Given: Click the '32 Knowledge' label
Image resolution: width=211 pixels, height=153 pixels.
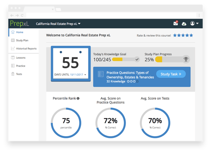Looking at the screenshot, I should pyautogui.click(x=116, y=81).
